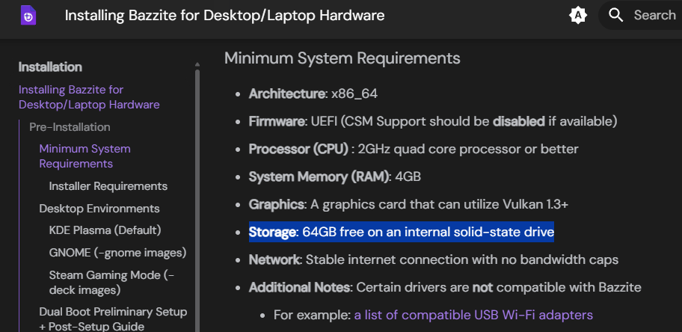Click the Bazzite docs logo icon

click(28, 15)
